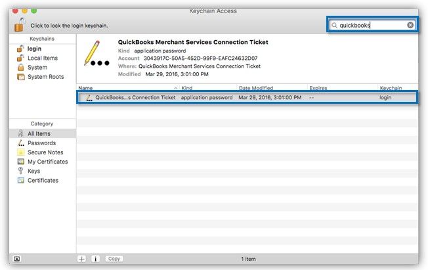Select the Local Items keychain

[x=43, y=58]
